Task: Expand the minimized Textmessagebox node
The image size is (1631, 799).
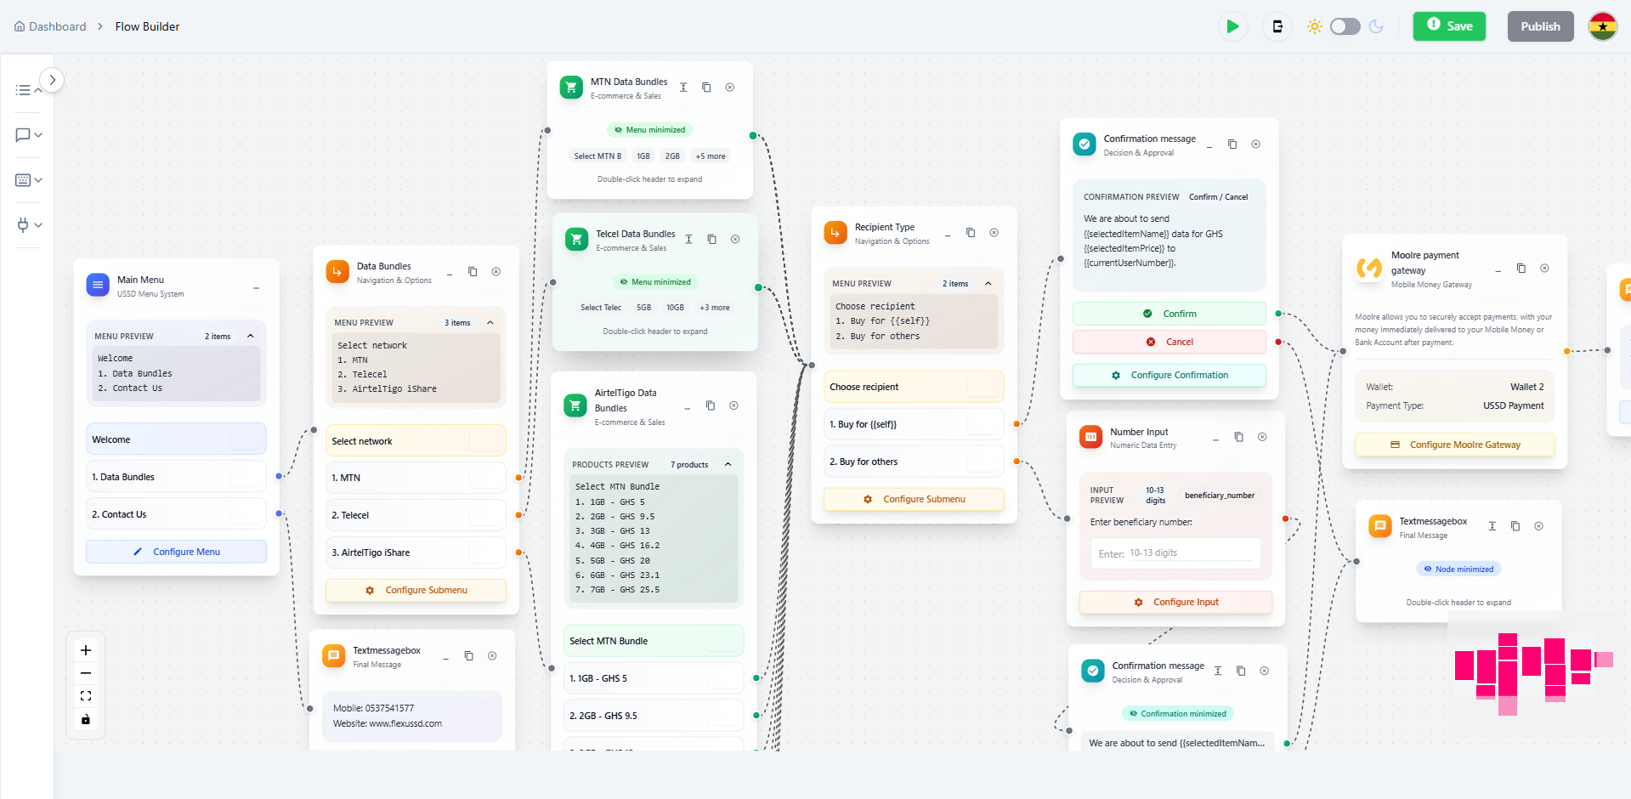Action: [x=1458, y=569]
